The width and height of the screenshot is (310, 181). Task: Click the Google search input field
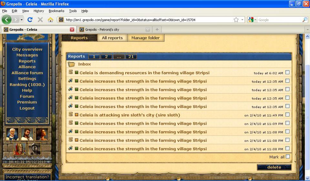tap(280, 20)
